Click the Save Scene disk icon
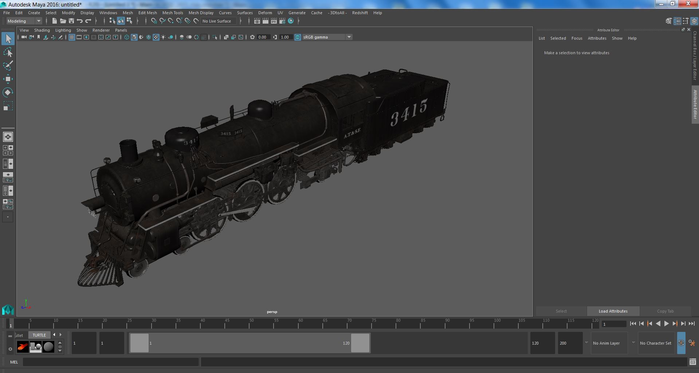Viewport: 699px width, 373px height. point(71,21)
